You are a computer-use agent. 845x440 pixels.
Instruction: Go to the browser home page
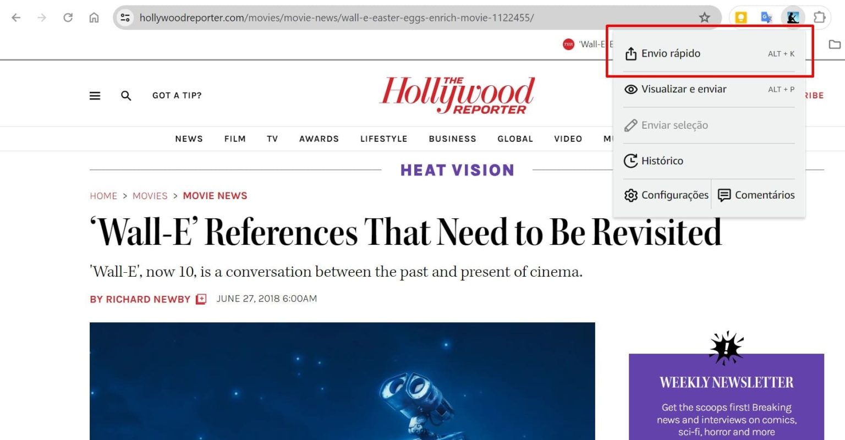(x=94, y=18)
